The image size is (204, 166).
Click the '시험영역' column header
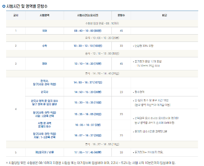point(44,15)
